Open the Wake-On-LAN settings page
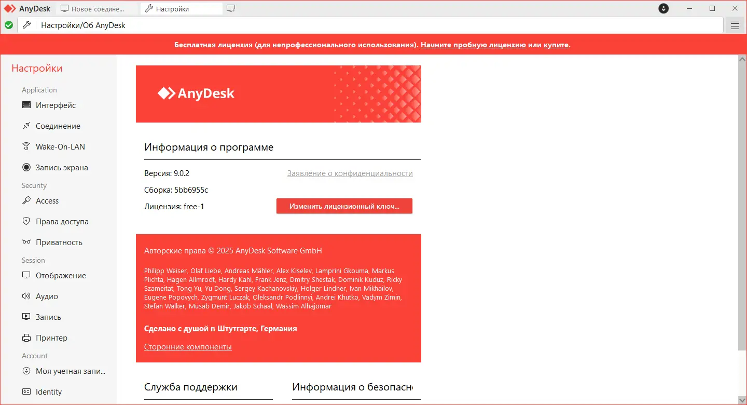Screen dimensions: 747x405 [60, 146]
